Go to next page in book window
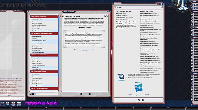198x110 pixels. (90, 94)
